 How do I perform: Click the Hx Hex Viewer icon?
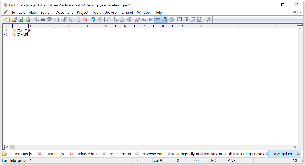[144, 19]
